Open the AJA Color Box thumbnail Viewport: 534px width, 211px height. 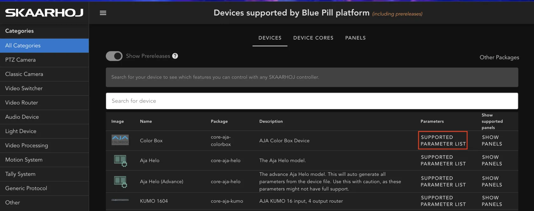tap(120, 140)
